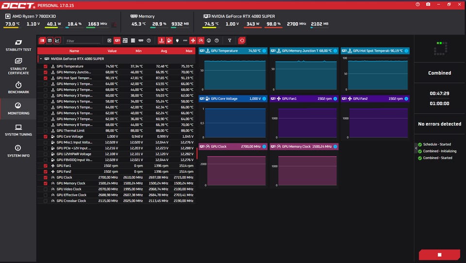Uncheck the GPU Memory Junction checkbox

pyautogui.click(x=46, y=72)
